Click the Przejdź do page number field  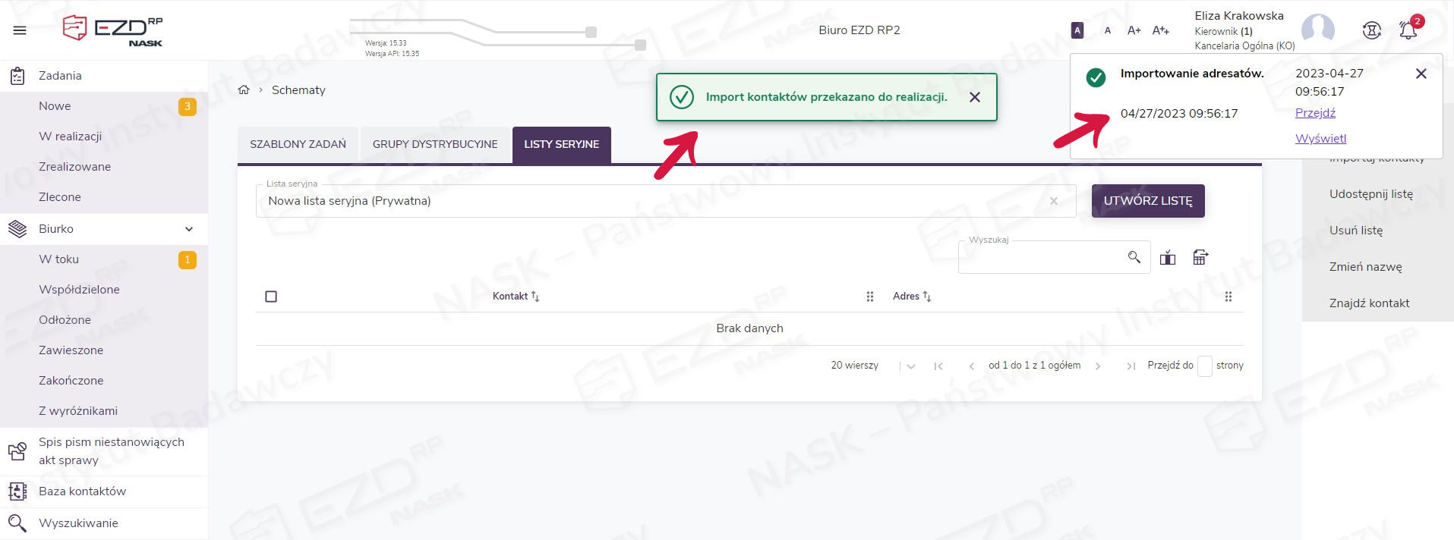click(1204, 366)
